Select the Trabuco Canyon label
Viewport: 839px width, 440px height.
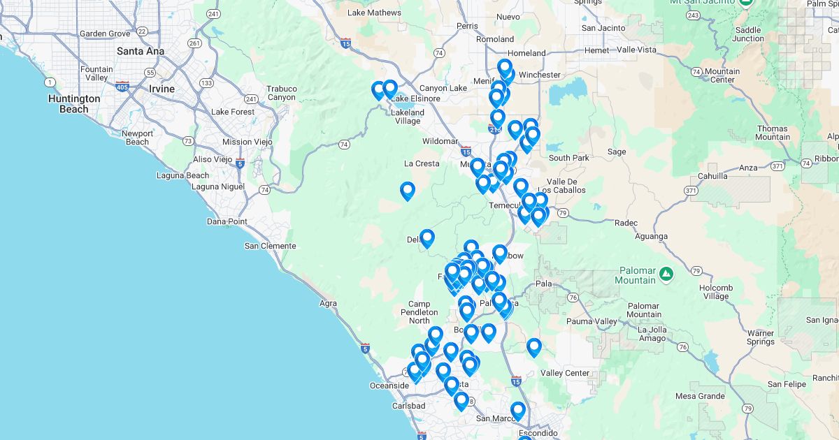pos(282,93)
